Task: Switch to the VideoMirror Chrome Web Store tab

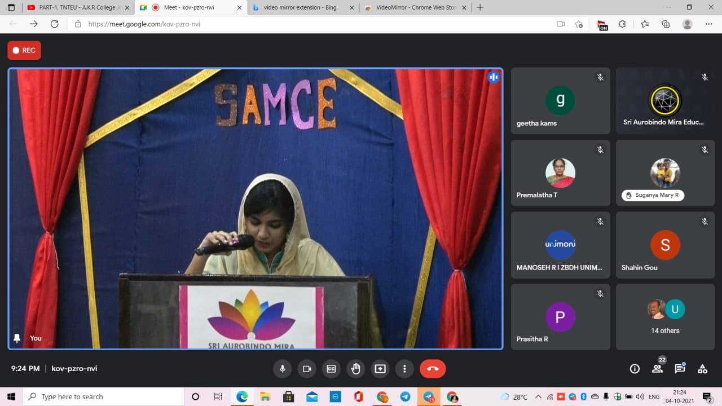Action: [415, 7]
